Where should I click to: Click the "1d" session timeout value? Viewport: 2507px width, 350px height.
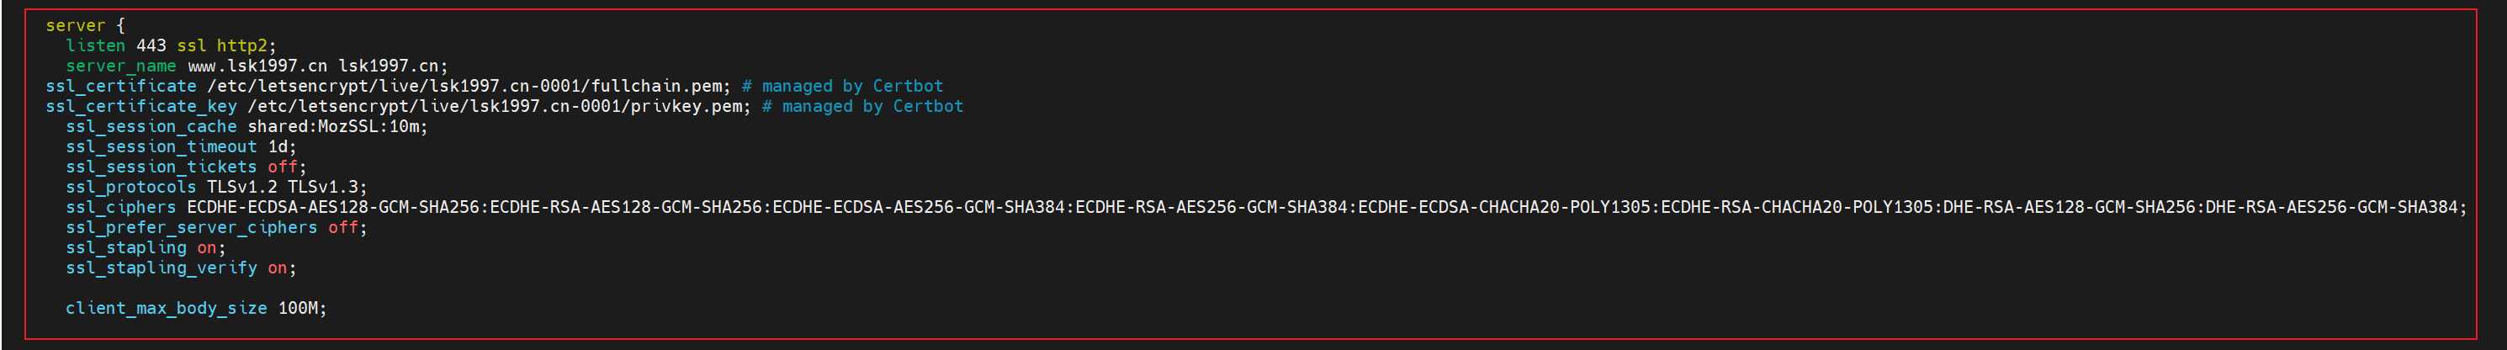pyautogui.click(x=278, y=146)
